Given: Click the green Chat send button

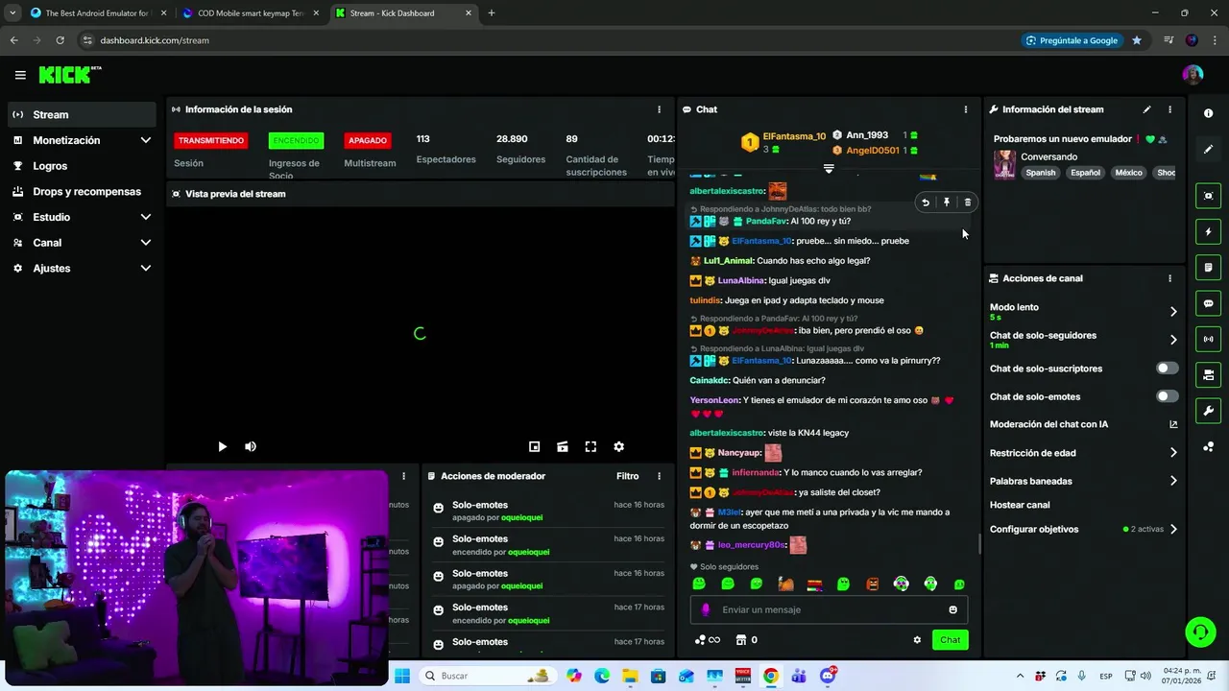Looking at the screenshot, I should 950,640.
